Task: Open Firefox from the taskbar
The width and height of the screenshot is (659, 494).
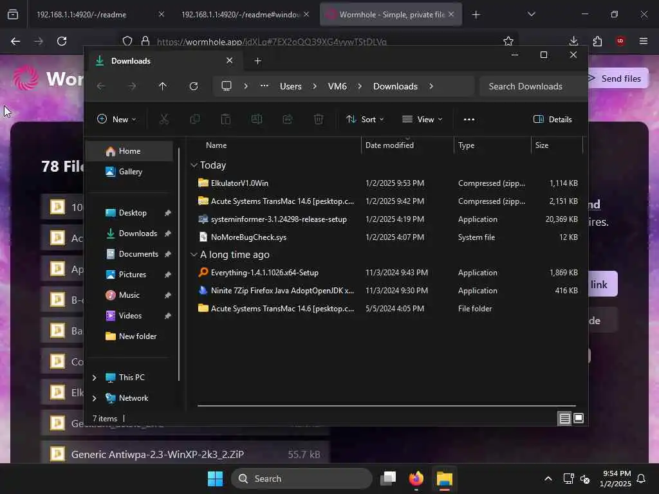Action: pyautogui.click(x=416, y=479)
